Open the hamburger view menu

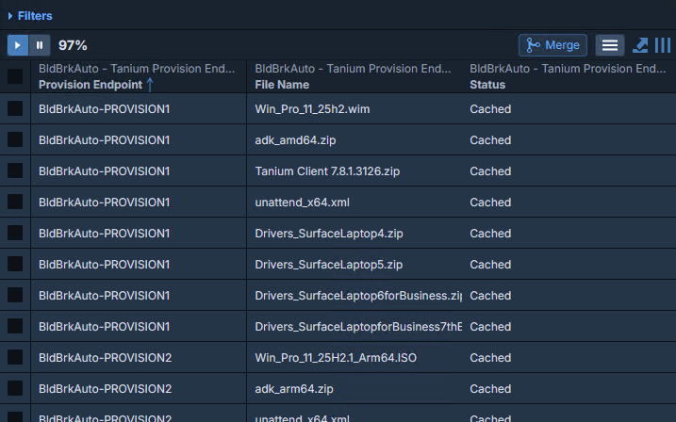[610, 45]
